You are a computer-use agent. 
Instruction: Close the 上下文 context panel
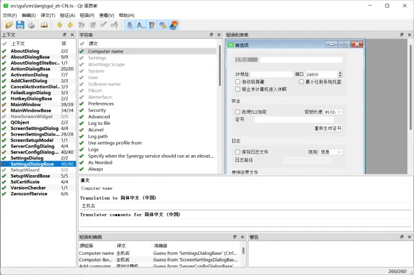point(72,35)
